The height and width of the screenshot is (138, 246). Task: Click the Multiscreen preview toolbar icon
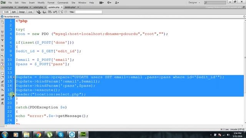coord(38,12)
